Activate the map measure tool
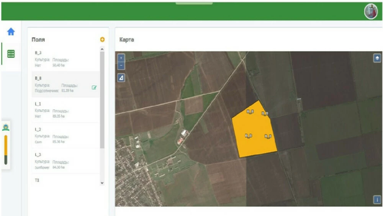 pos(121,78)
